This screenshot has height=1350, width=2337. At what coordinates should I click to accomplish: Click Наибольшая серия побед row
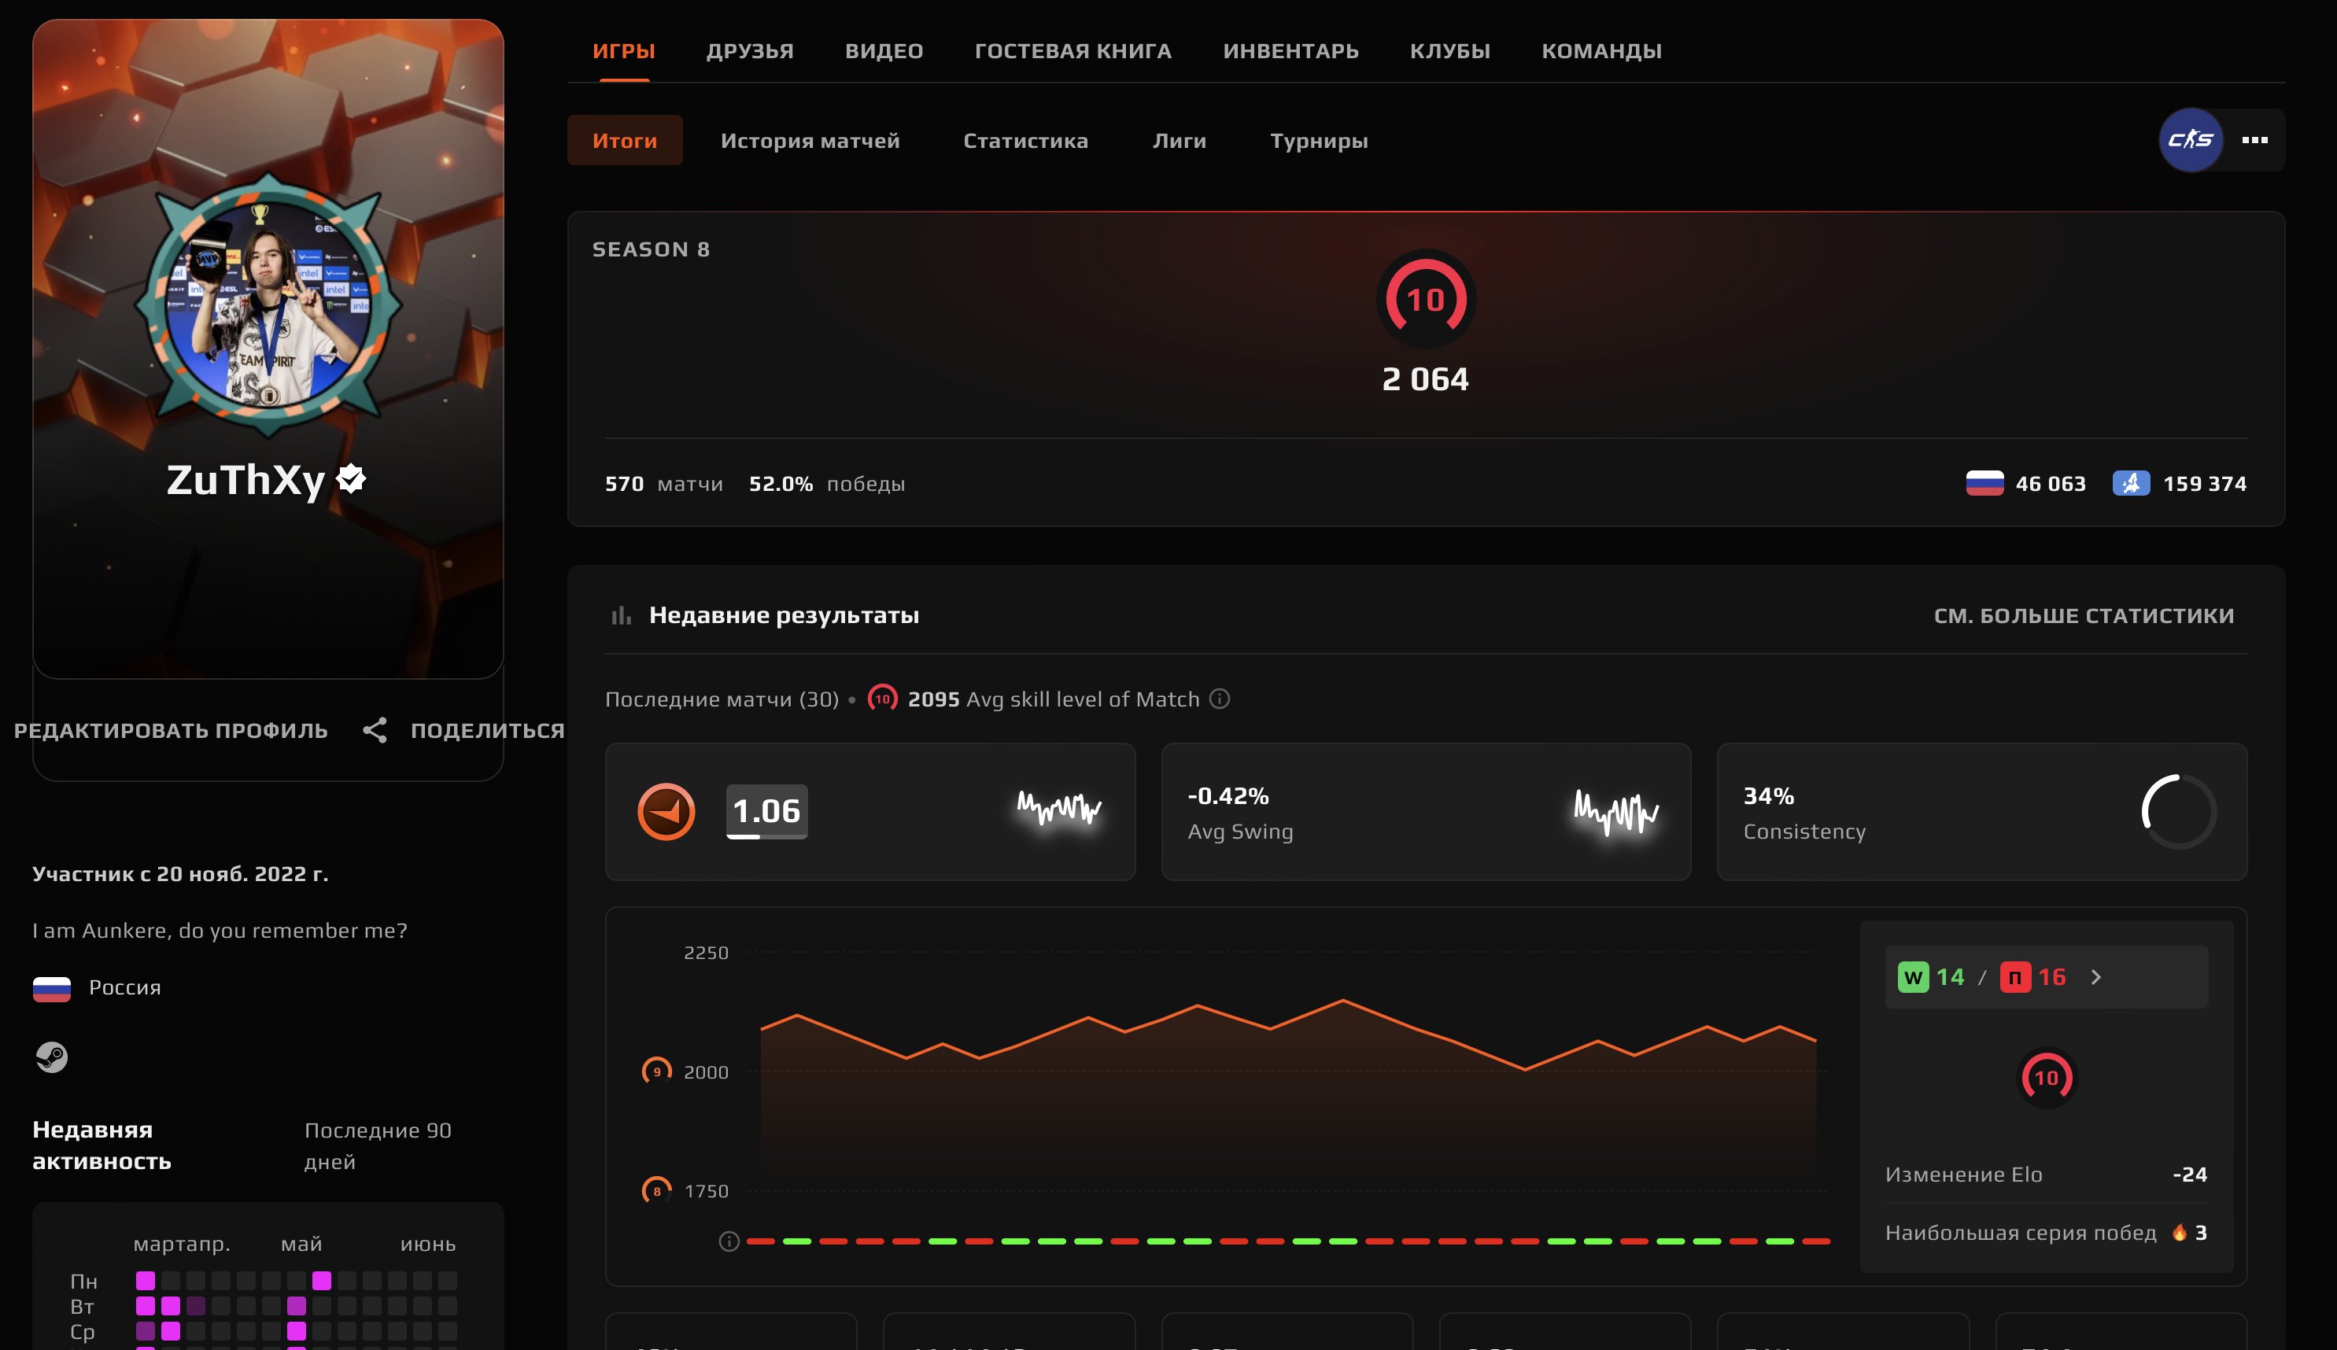(x=2046, y=1232)
